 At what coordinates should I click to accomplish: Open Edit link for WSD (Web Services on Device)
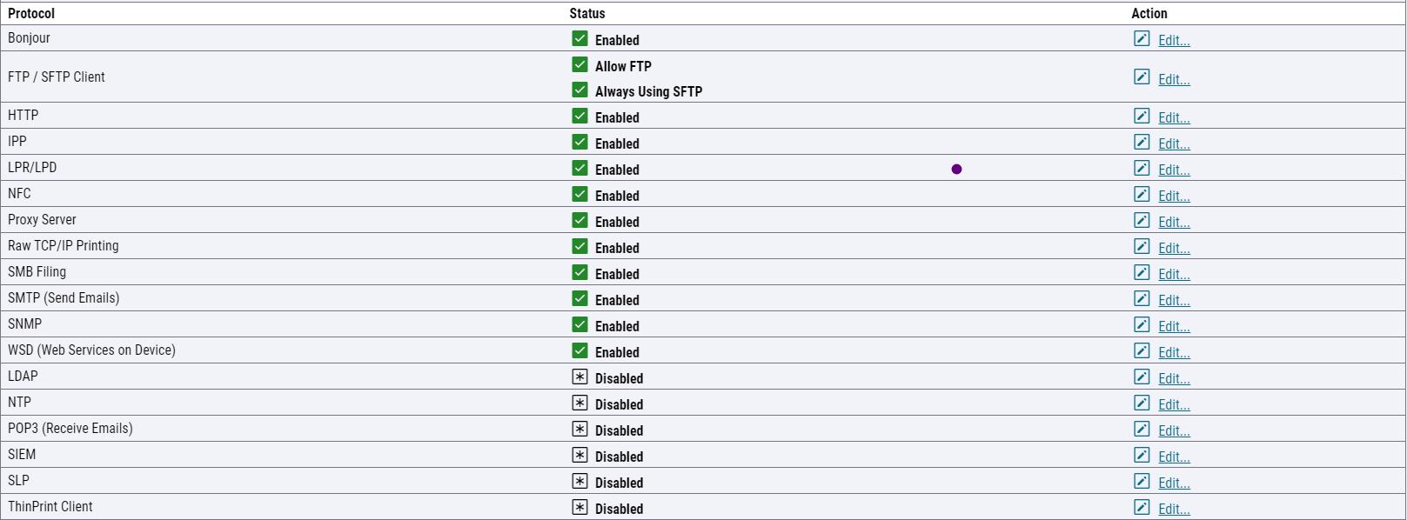click(x=1174, y=352)
